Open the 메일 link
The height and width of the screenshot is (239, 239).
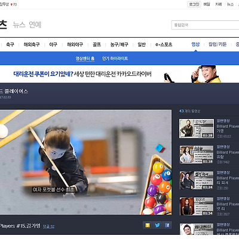[x=207, y=4]
